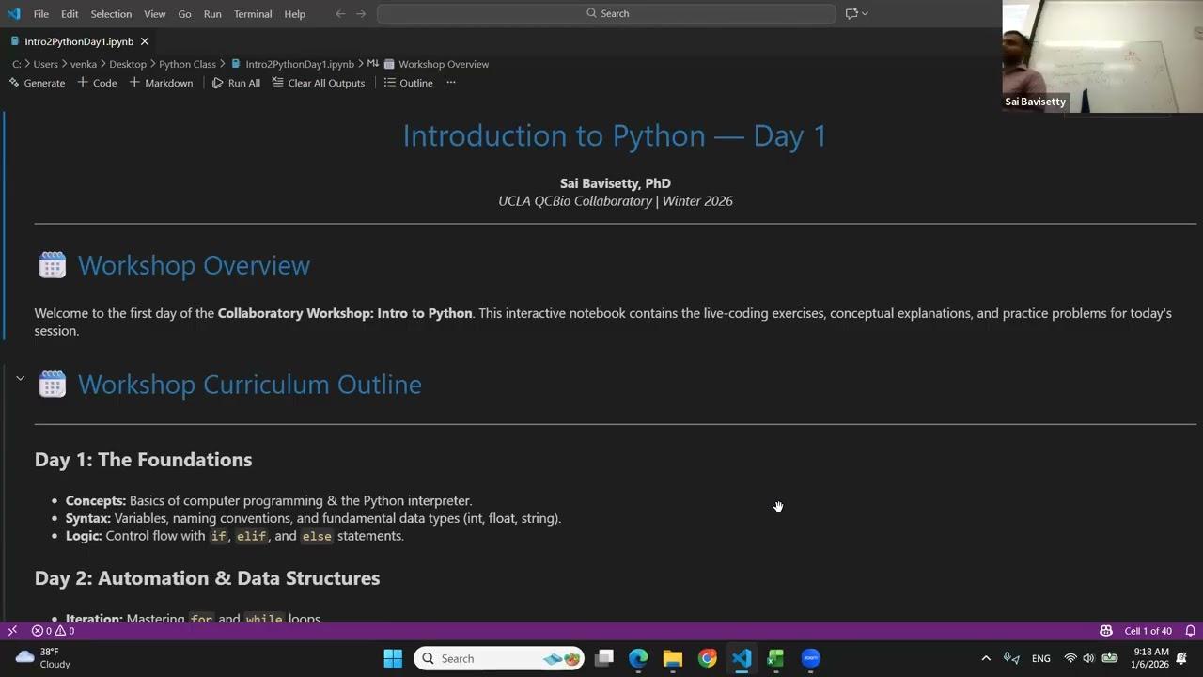
Task: Click the Users breadcrumb segment
Action: 45,64
